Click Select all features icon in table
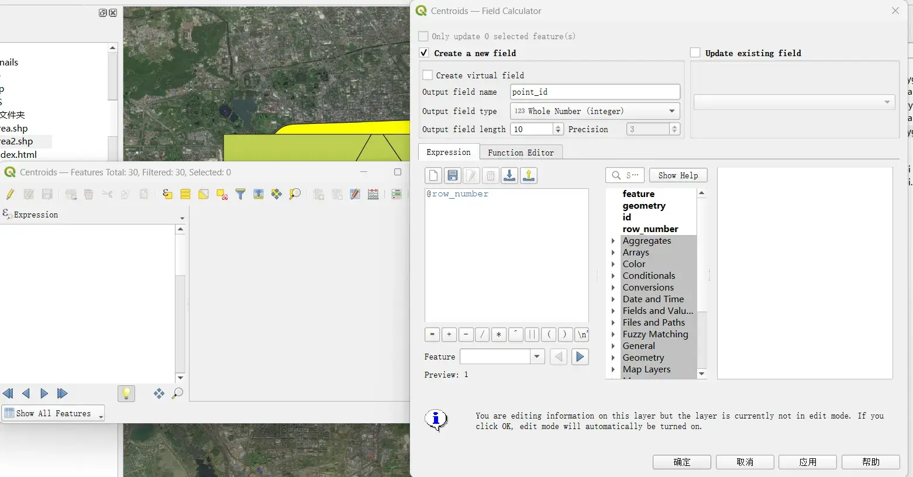Viewport: 913px width, 477px height. coord(185,194)
